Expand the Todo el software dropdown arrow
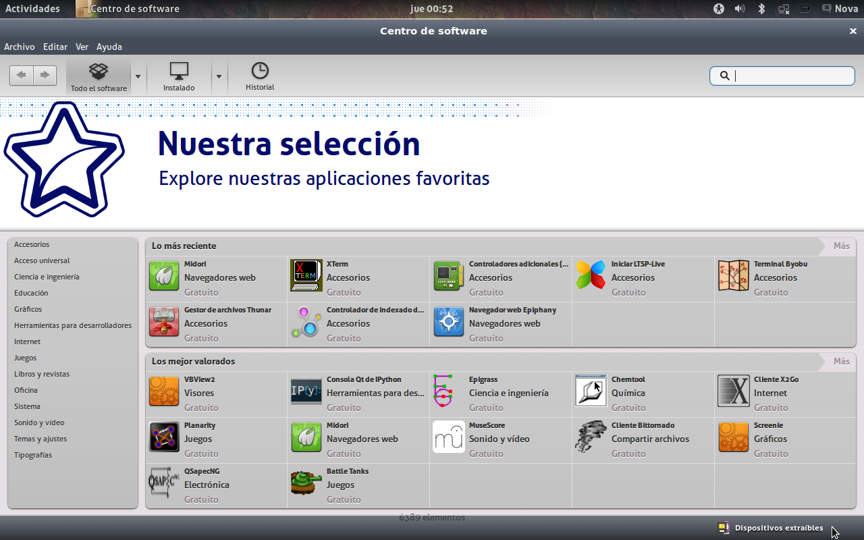The width and height of the screenshot is (864, 540). point(138,76)
